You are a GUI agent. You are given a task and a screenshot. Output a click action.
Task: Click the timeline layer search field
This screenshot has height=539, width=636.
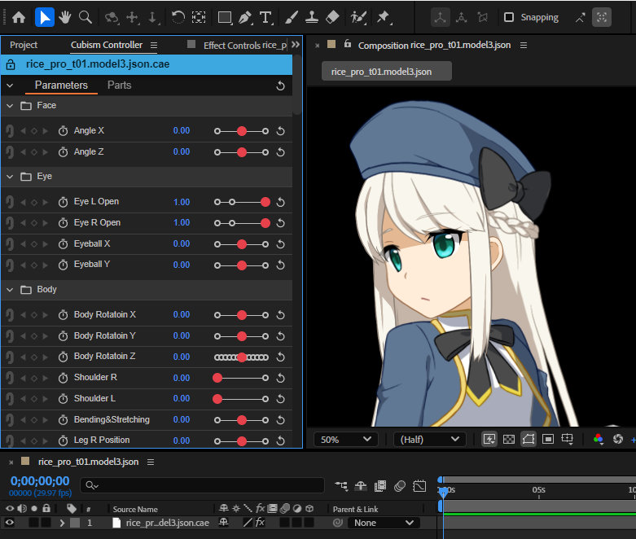(x=203, y=485)
